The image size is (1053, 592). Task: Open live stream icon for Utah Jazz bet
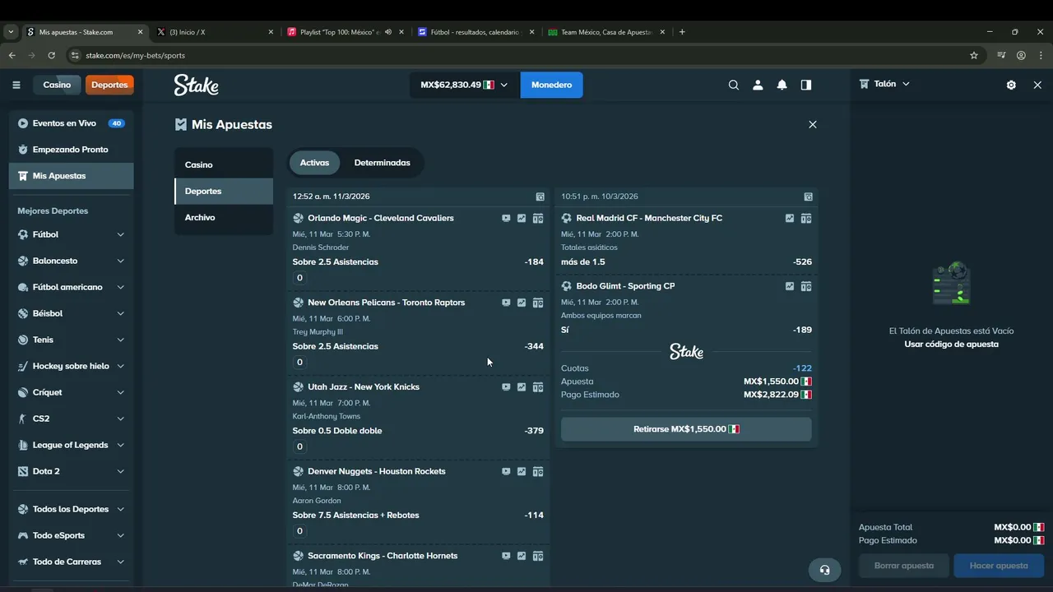tap(506, 387)
